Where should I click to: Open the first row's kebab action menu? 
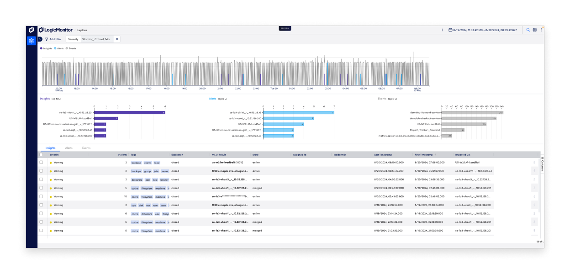(x=534, y=162)
